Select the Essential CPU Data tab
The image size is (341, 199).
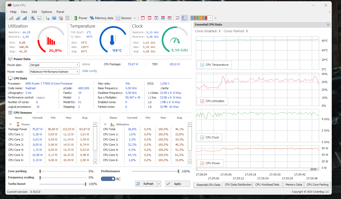pos(209,185)
